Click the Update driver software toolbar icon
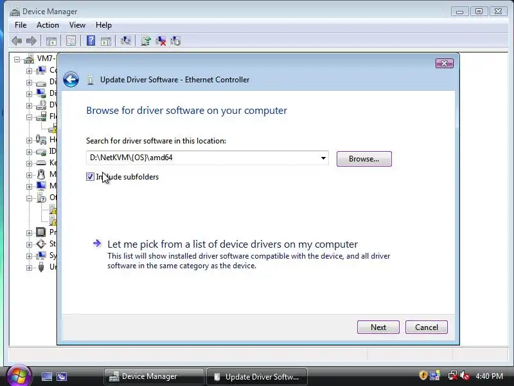514x386 pixels. click(x=146, y=41)
